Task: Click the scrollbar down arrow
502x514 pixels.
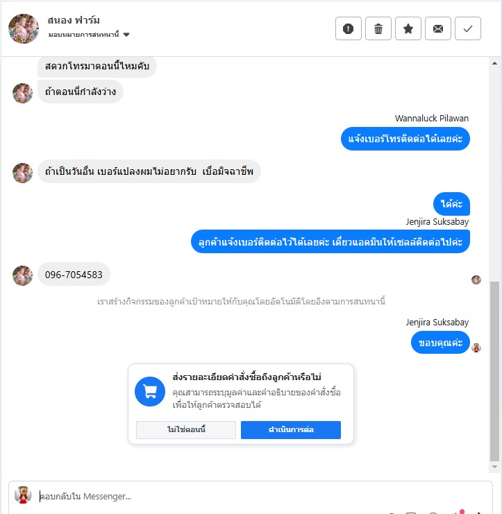Action: point(494,467)
